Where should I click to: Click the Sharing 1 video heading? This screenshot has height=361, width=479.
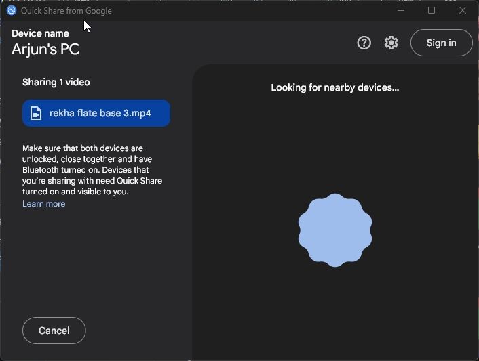coord(56,83)
